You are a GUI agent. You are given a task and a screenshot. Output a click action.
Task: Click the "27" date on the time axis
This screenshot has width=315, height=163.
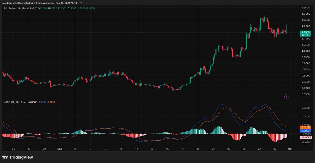tap(259, 149)
